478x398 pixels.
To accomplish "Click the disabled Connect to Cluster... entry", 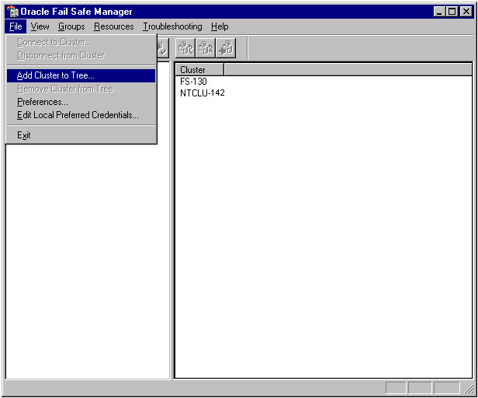I will pyautogui.click(x=81, y=42).
